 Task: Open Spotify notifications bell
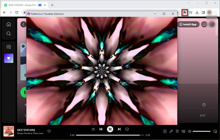pyautogui.click(x=204, y=24)
